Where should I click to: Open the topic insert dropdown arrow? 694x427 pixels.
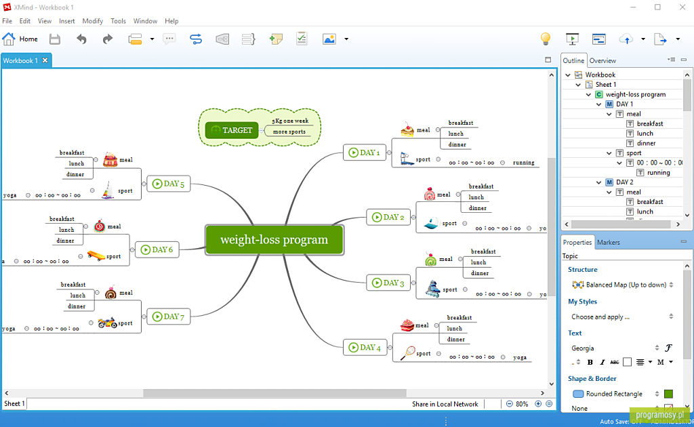pos(152,39)
